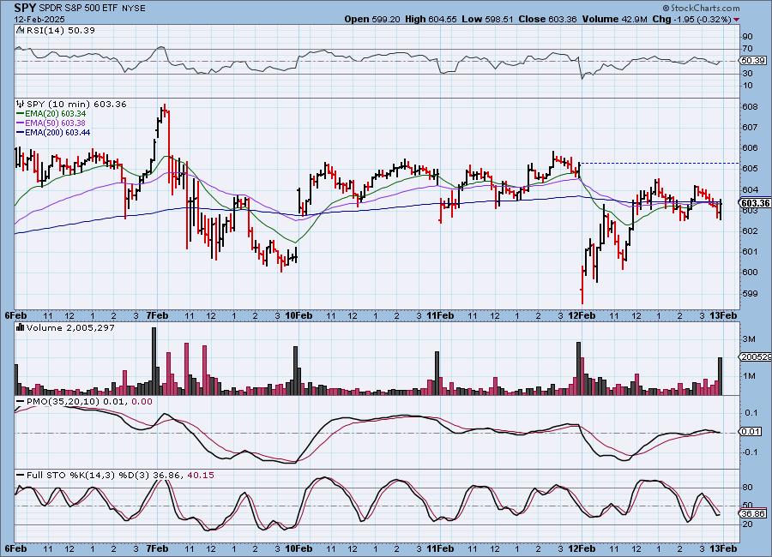This screenshot has height=557, width=772.
Task: Click the 599 price axis label
Action: [x=750, y=293]
